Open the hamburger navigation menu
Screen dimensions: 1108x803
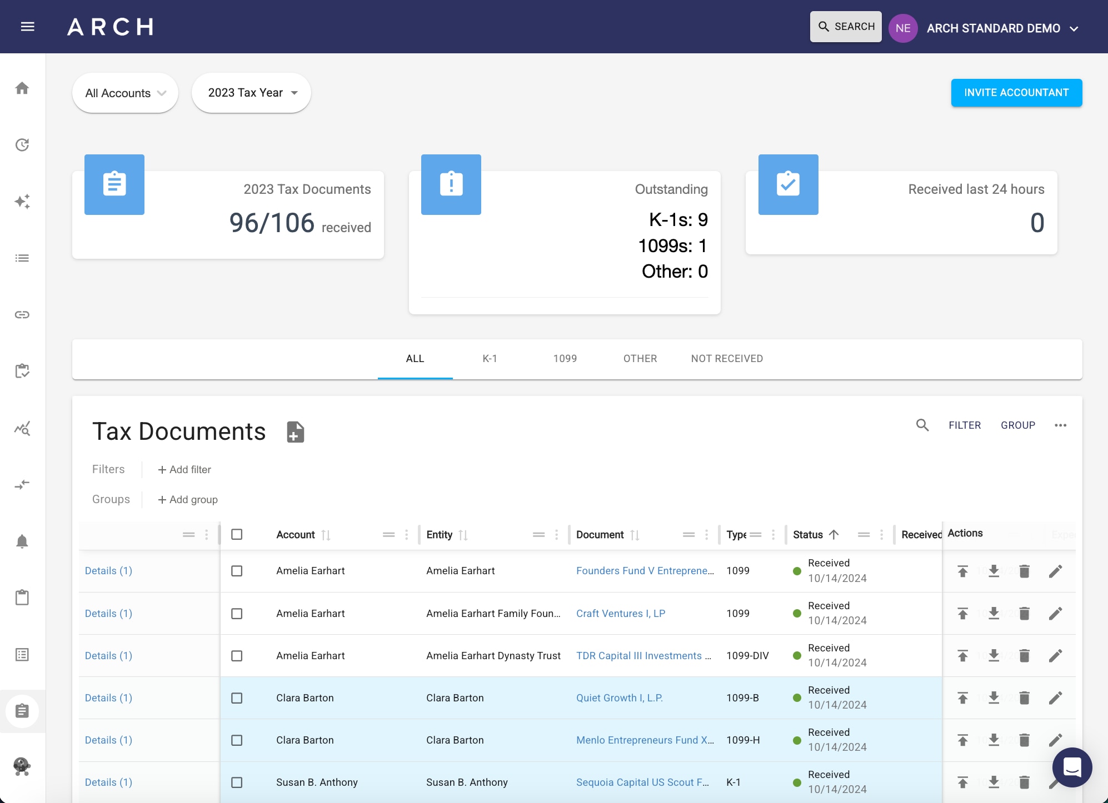[27, 27]
